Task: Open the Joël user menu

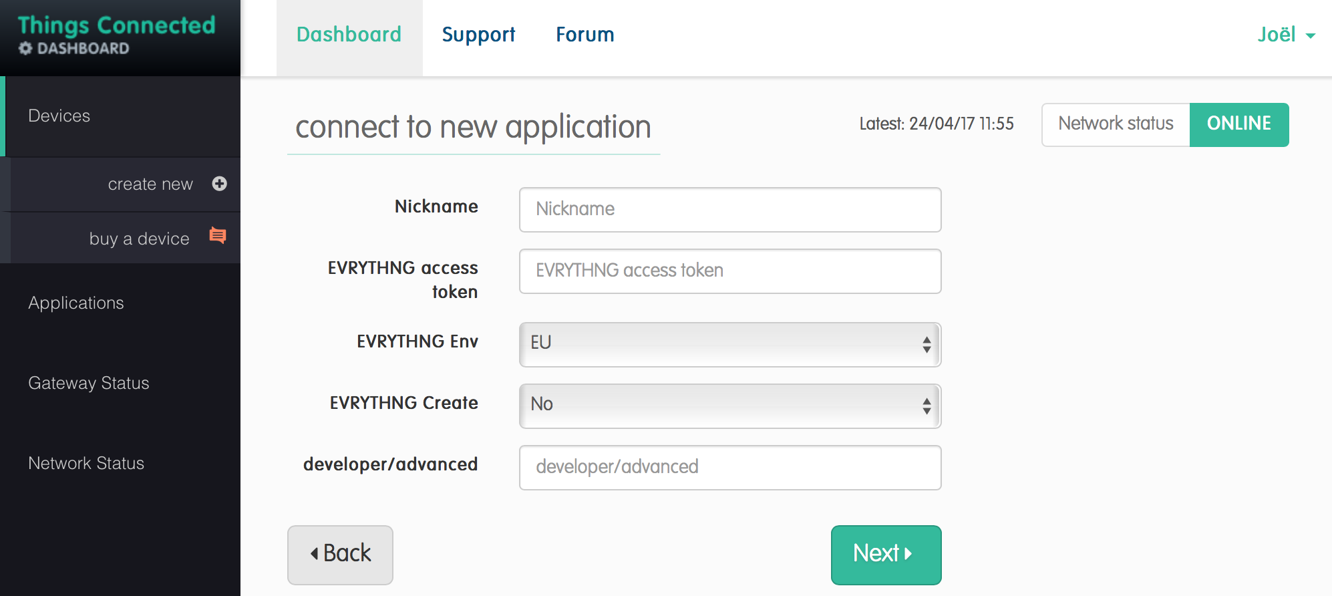Action: click(1286, 35)
